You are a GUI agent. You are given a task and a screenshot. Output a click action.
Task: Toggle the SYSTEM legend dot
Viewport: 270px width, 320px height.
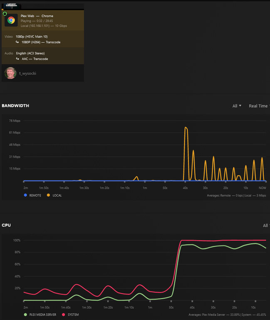64,315
